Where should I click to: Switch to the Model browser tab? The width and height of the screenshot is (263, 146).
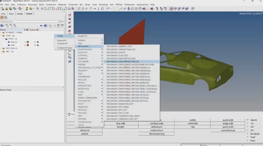20,14
